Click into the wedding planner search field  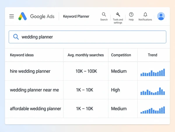pos(87,37)
